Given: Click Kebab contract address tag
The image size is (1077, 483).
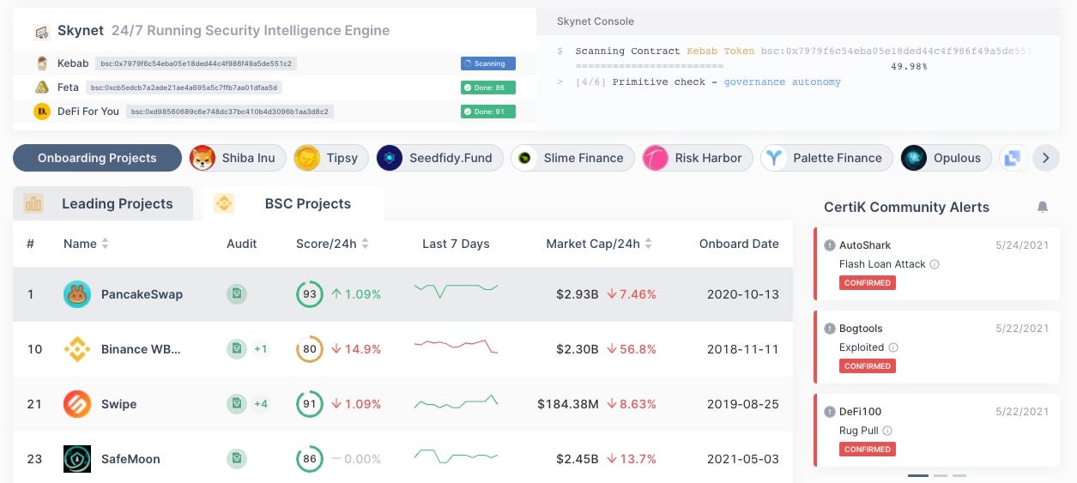Looking at the screenshot, I should [x=197, y=63].
